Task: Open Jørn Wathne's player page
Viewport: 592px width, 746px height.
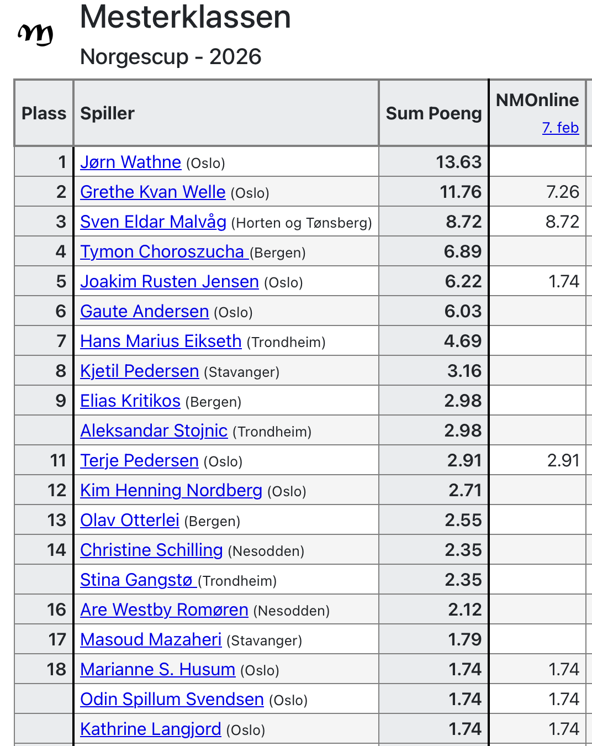Action: click(x=130, y=162)
